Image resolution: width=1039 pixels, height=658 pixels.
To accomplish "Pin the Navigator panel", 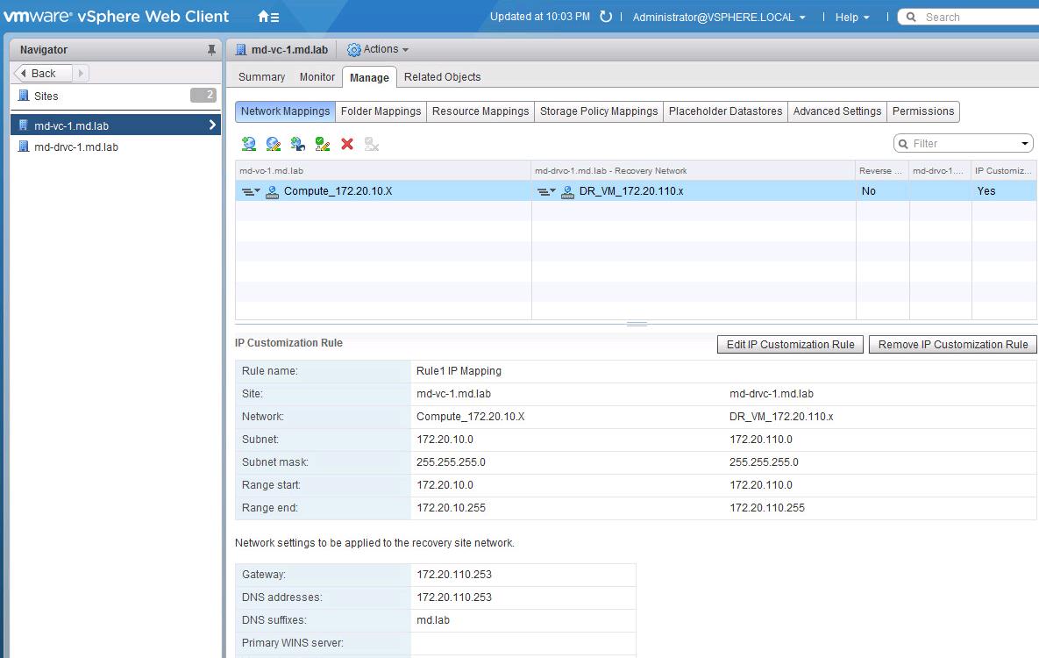I will (x=211, y=50).
